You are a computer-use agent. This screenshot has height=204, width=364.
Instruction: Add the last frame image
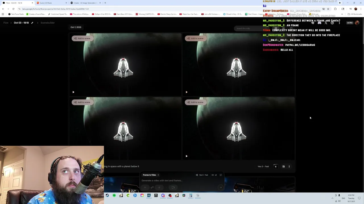pos(159,187)
